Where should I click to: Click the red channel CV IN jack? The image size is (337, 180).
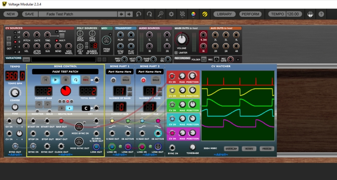(x=172, y=76)
